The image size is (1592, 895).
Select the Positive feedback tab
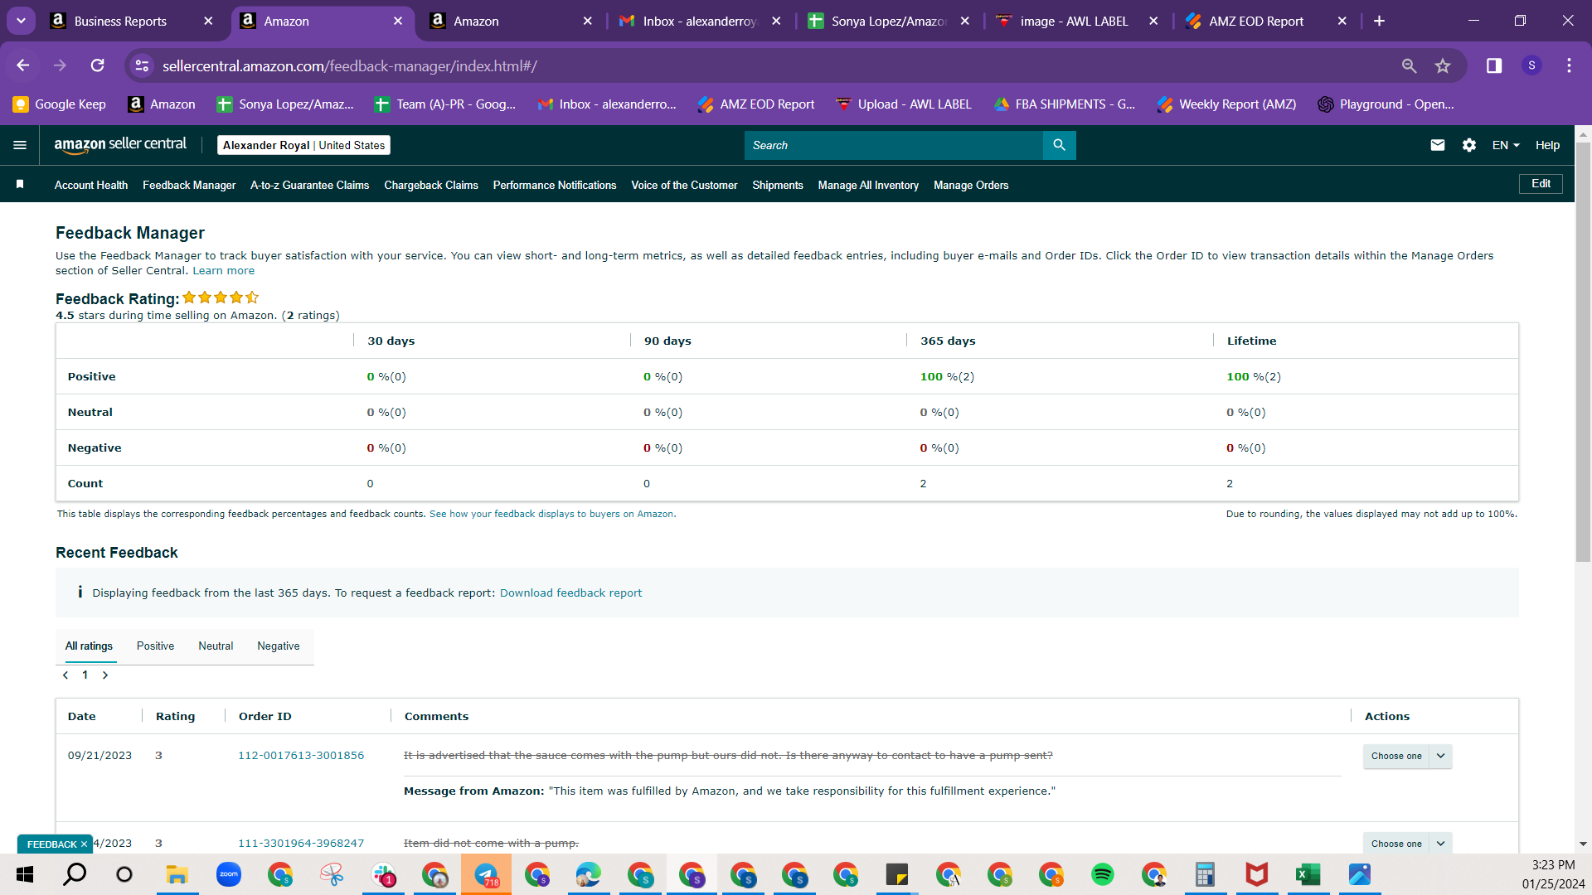click(155, 646)
